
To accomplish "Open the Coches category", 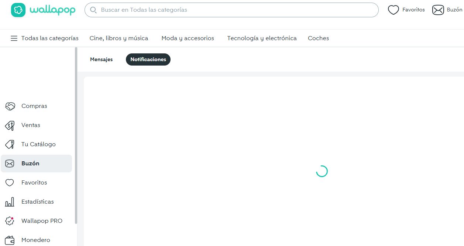I will point(319,38).
